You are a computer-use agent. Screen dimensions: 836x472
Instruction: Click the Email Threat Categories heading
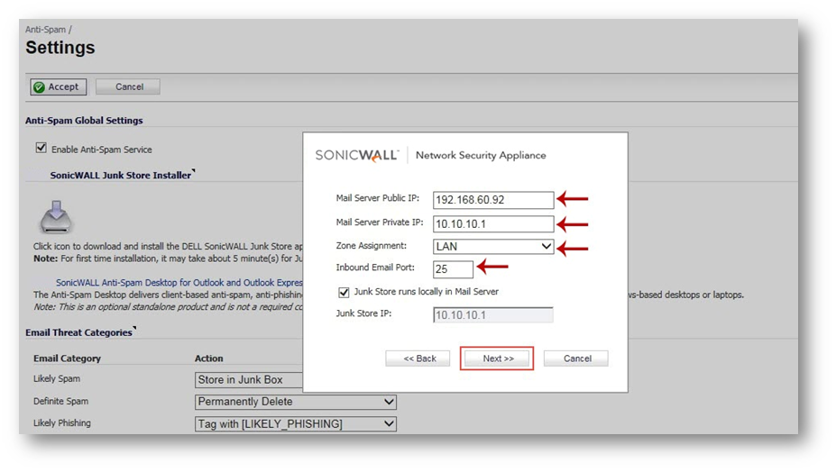tap(78, 332)
